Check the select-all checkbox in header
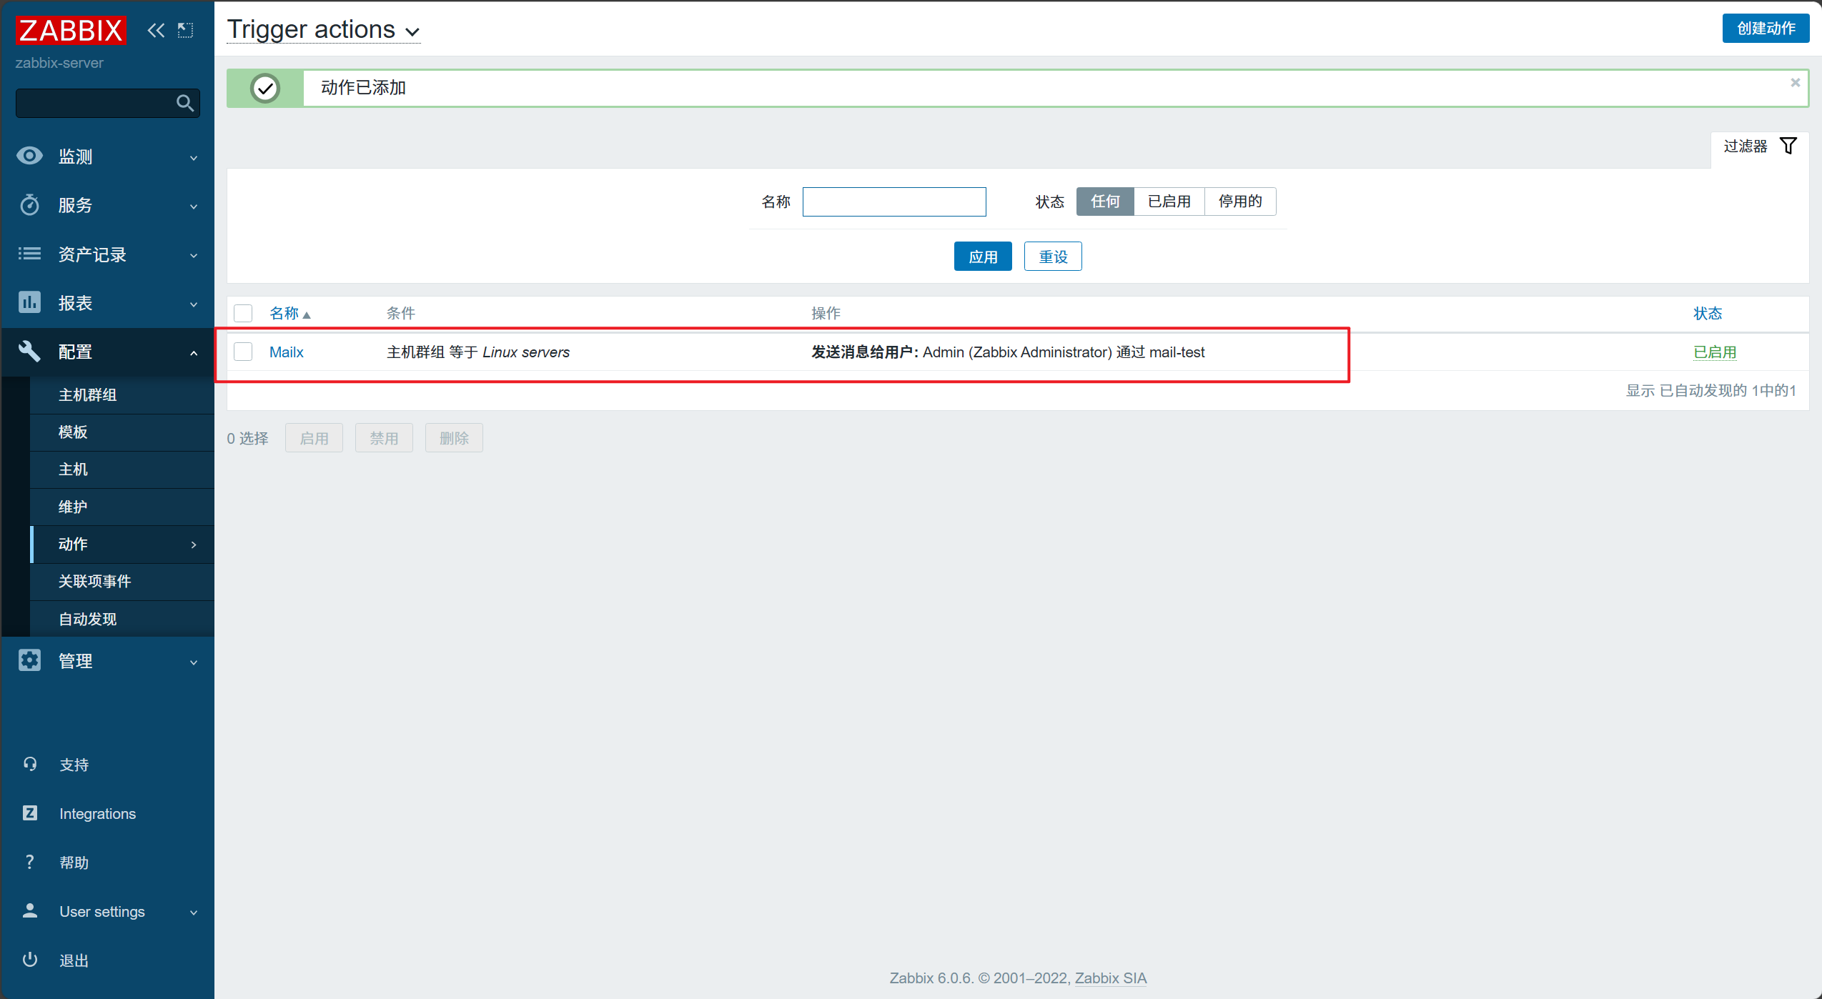This screenshot has height=999, width=1822. pyautogui.click(x=243, y=313)
